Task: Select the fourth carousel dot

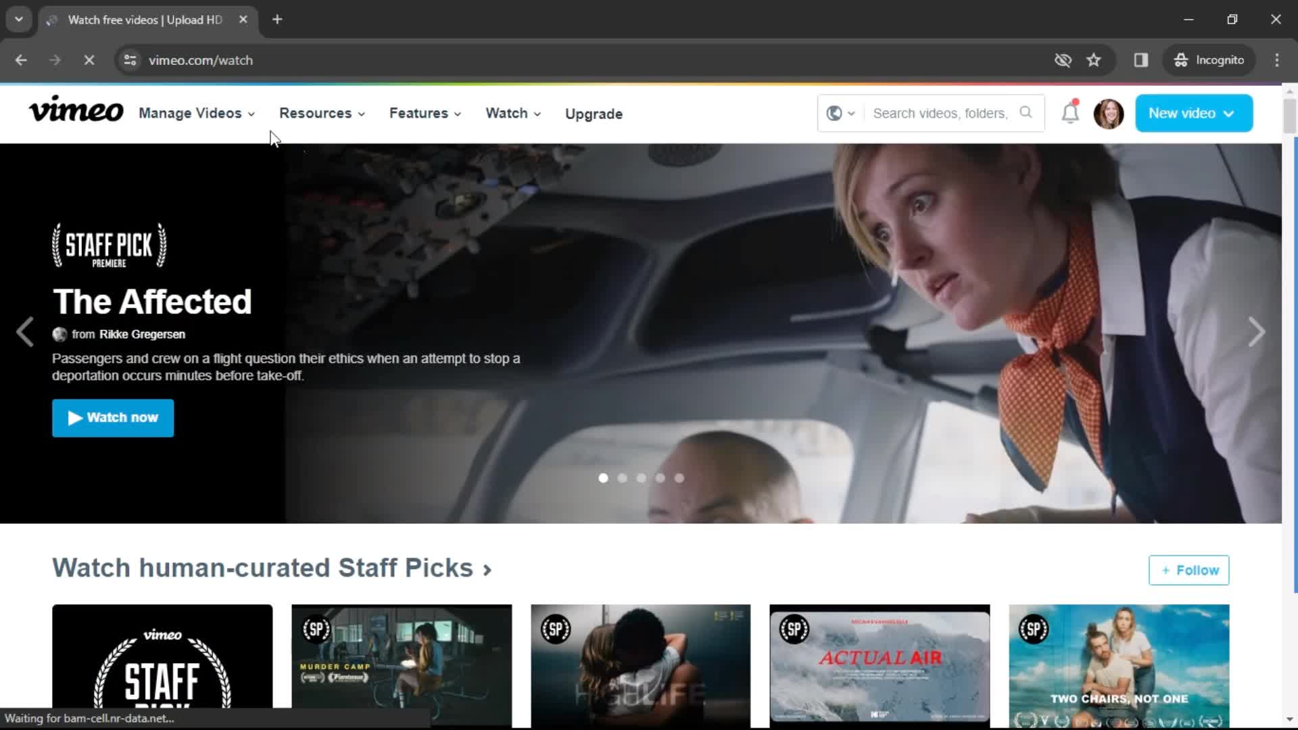Action: tap(660, 478)
